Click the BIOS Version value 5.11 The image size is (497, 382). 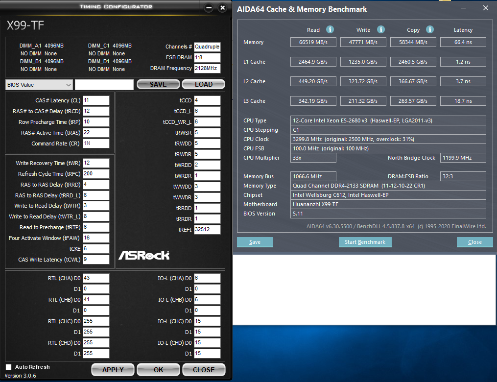pyautogui.click(x=388, y=214)
